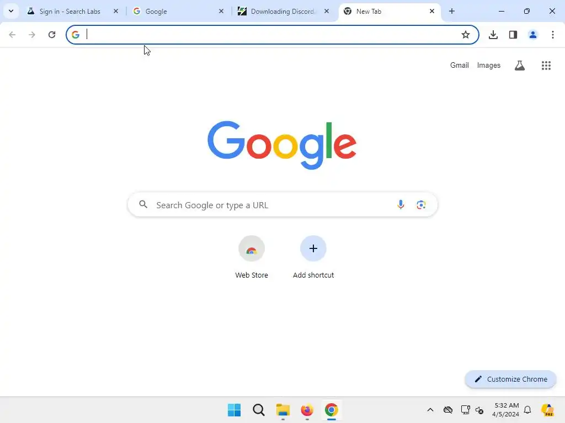The width and height of the screenshot is (565, 423).
Task: Open a new tab with the plus button
Action: (452, 12)
